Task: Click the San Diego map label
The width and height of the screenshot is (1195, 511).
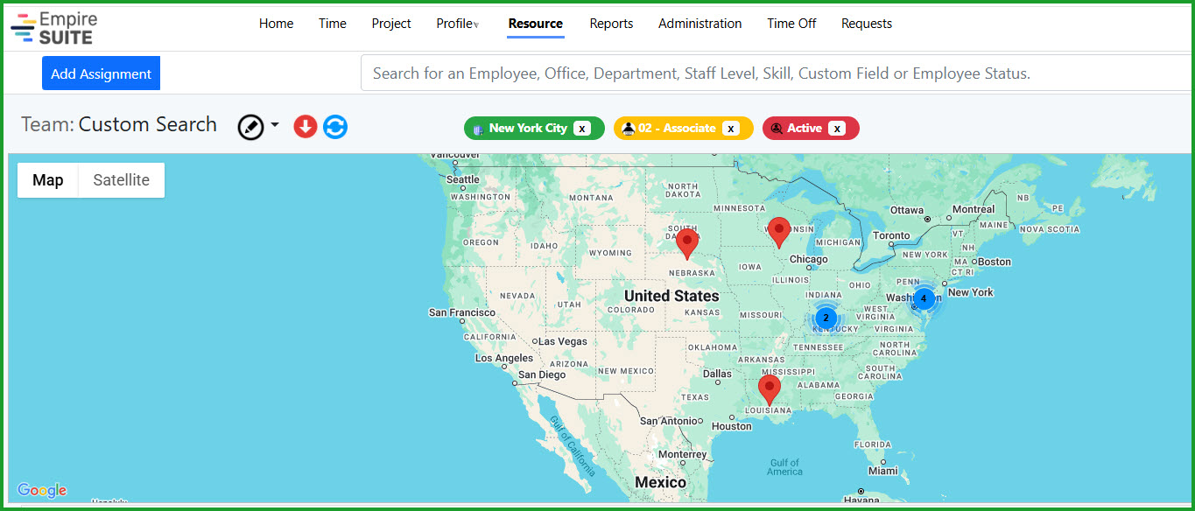Action: click(542, 374)
